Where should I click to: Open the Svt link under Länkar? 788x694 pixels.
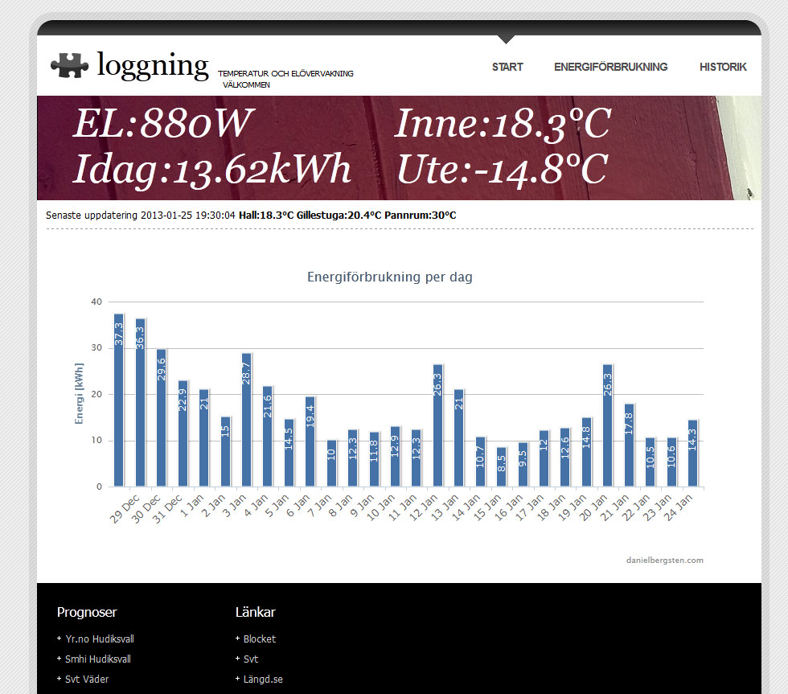pos(251,659)
